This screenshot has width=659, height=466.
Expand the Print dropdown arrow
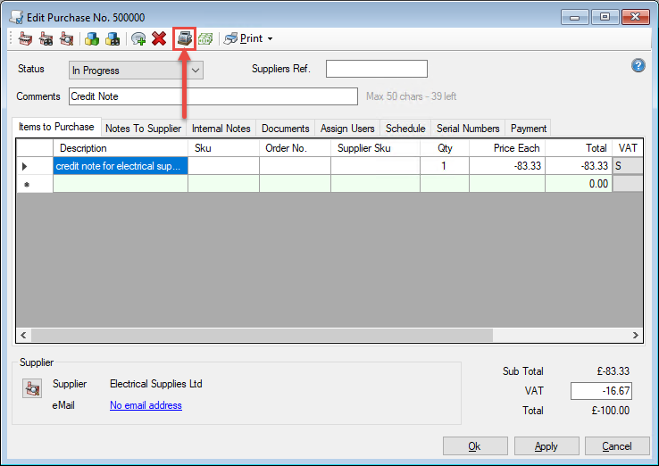pos(270,39)
